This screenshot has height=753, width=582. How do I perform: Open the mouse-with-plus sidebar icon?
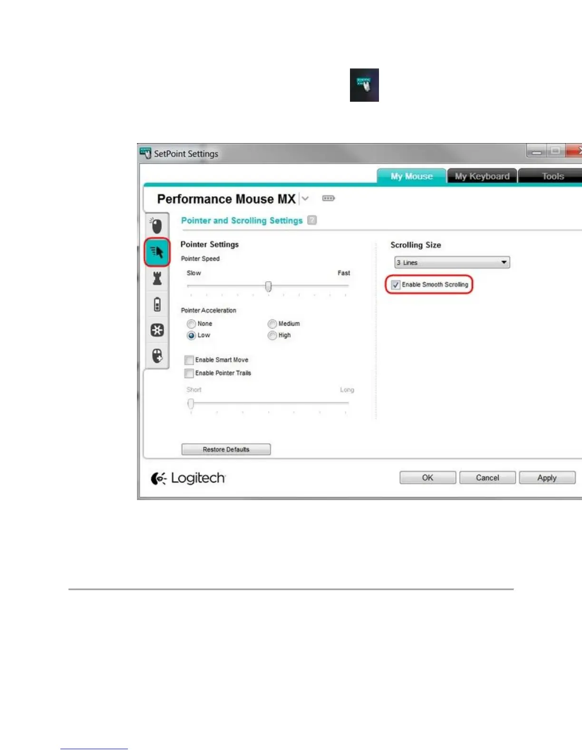pos(157,356)
